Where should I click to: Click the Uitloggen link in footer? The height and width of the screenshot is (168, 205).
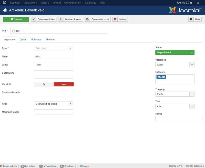(83, 166)
